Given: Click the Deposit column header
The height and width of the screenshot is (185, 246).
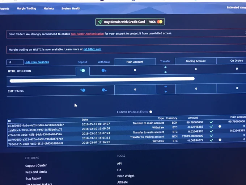Looking at the screenshot, I should coord(82,62).
